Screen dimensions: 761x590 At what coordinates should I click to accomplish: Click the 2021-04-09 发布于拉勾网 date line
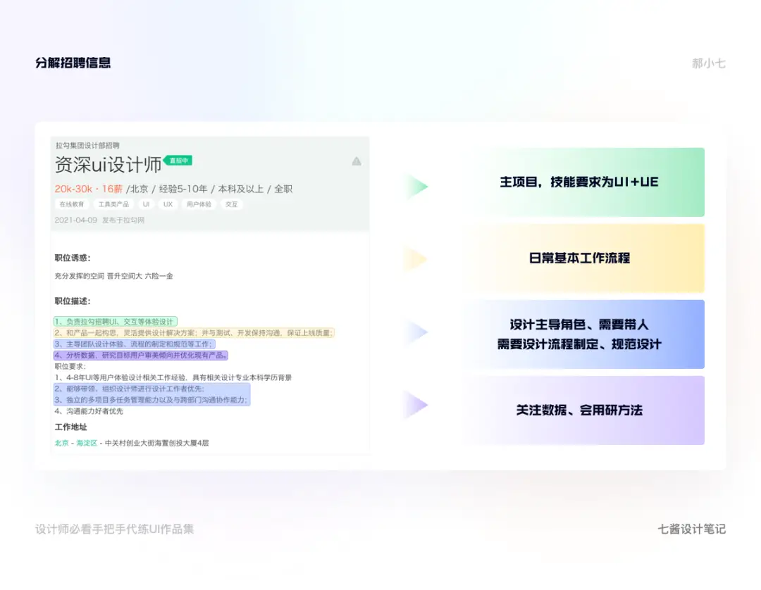[x=99, y=220]
